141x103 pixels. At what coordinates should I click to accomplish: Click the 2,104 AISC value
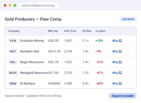pos(68,51)
